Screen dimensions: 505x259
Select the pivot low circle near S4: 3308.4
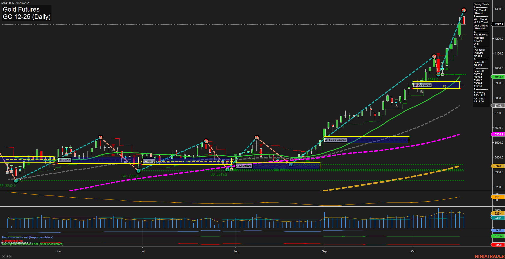138,171
